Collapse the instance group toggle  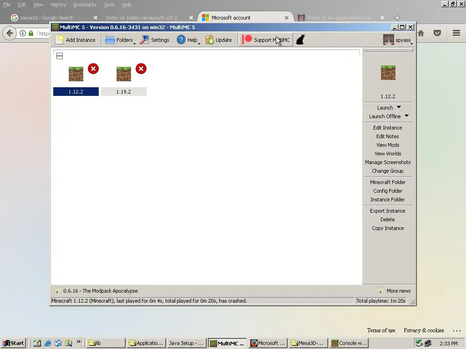[60, 56]
